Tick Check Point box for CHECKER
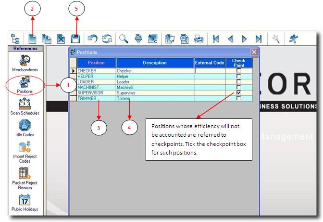 tap(238, 71)
